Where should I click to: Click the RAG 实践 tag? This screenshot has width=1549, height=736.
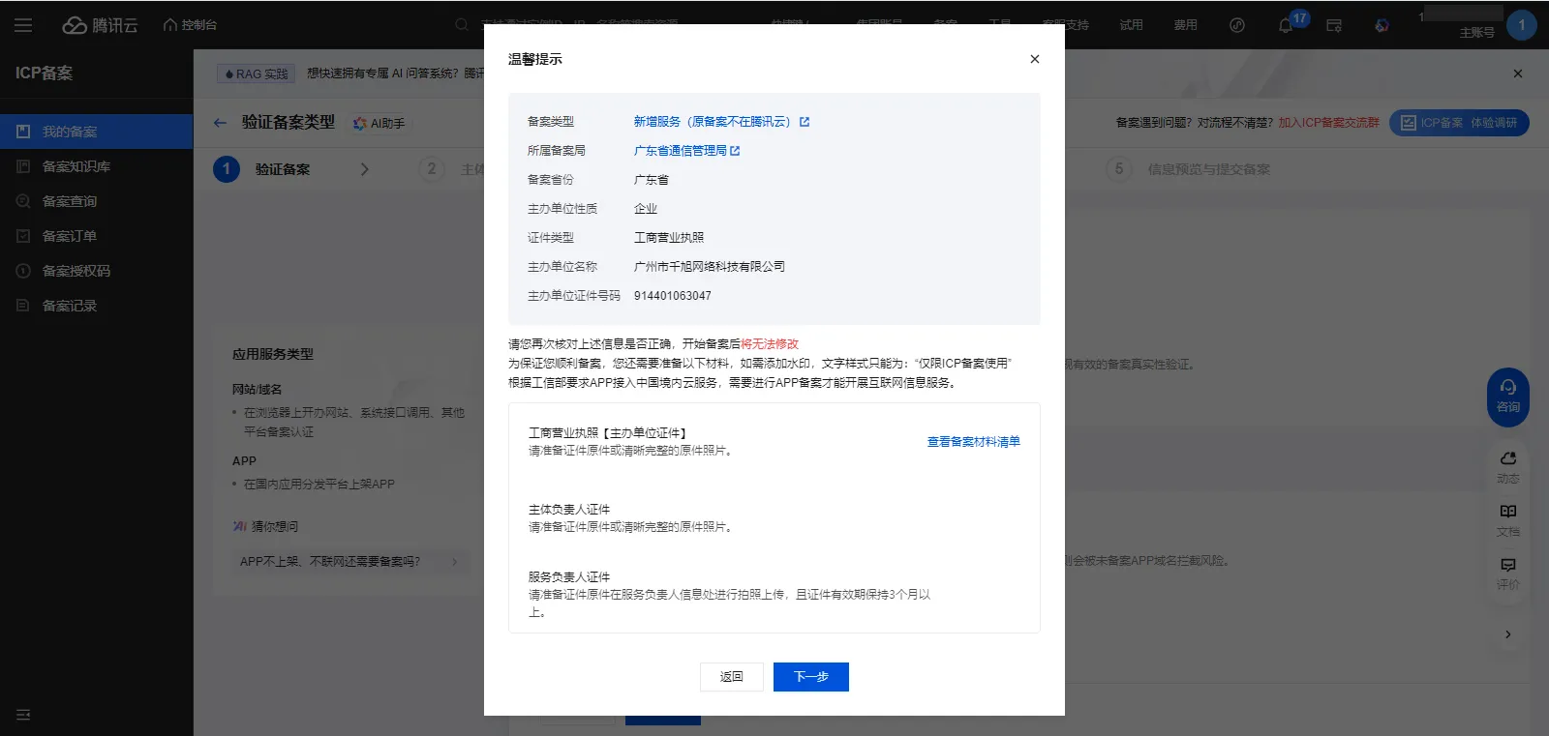(x=256, y=74)
